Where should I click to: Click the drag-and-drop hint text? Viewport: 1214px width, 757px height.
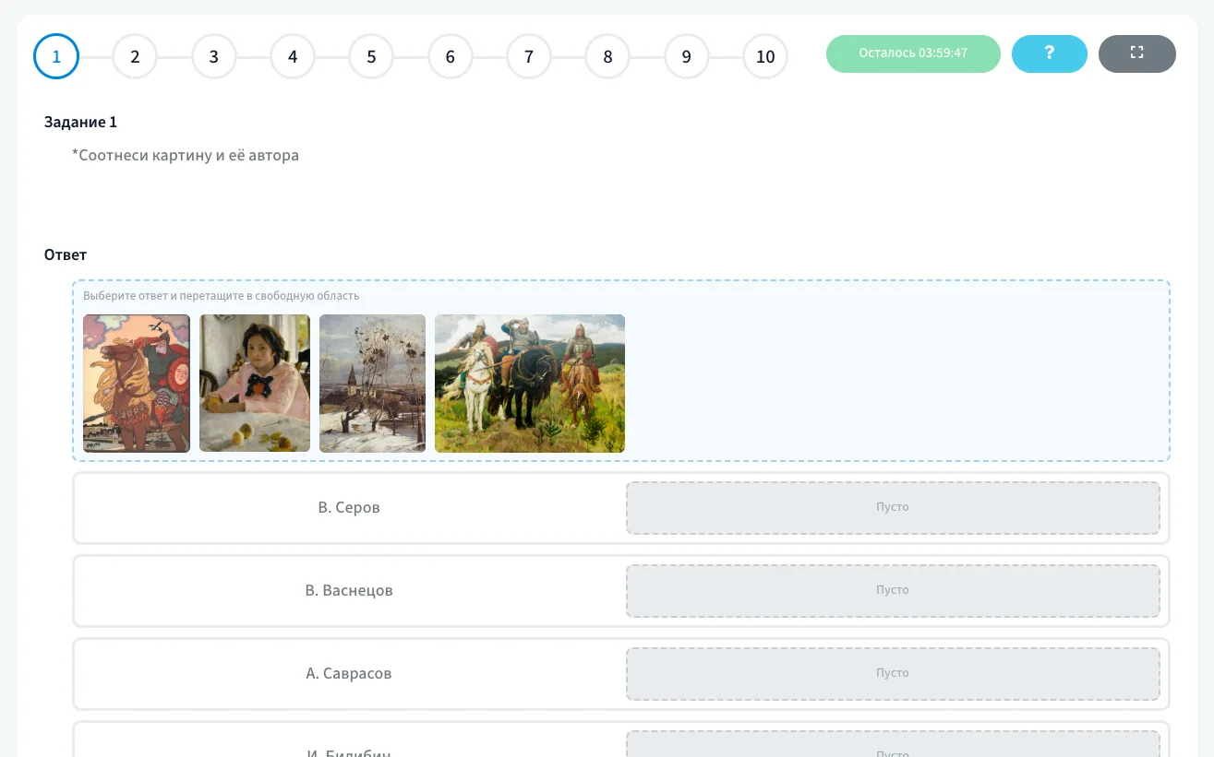(x=222, y=296)
